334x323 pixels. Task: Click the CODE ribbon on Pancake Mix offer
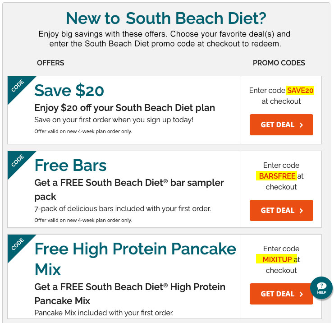[x=18, y=244]
